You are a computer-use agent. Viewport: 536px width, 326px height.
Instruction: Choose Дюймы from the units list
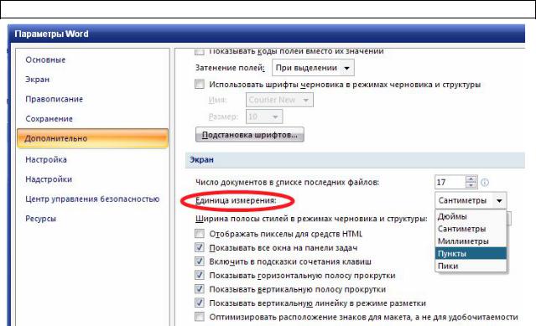pos(471,216)
